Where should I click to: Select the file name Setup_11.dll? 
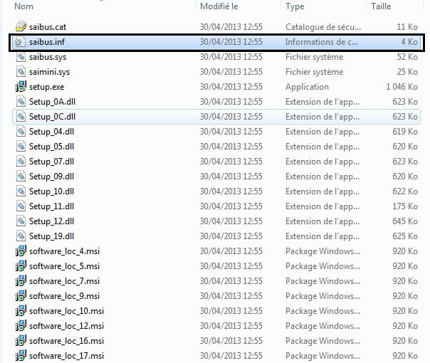51,206
